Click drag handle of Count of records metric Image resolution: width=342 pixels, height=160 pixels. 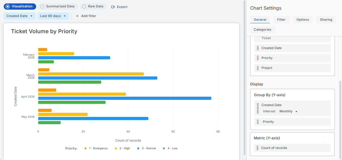click(258, 148)
